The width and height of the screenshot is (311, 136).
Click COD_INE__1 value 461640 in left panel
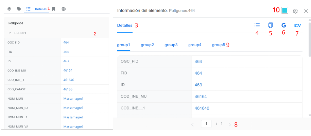click(x=69, y=80)
